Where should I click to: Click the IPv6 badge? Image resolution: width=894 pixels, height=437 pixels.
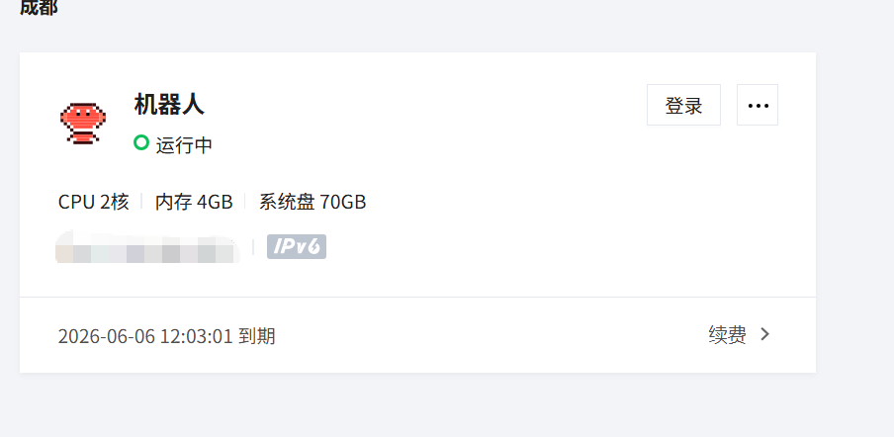297,246
